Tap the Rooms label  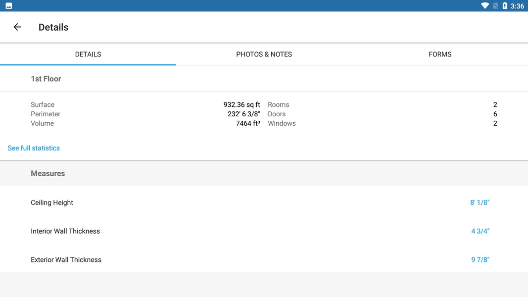[279, 105]
